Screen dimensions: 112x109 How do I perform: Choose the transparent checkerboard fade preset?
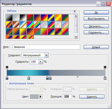click(16, 17)
